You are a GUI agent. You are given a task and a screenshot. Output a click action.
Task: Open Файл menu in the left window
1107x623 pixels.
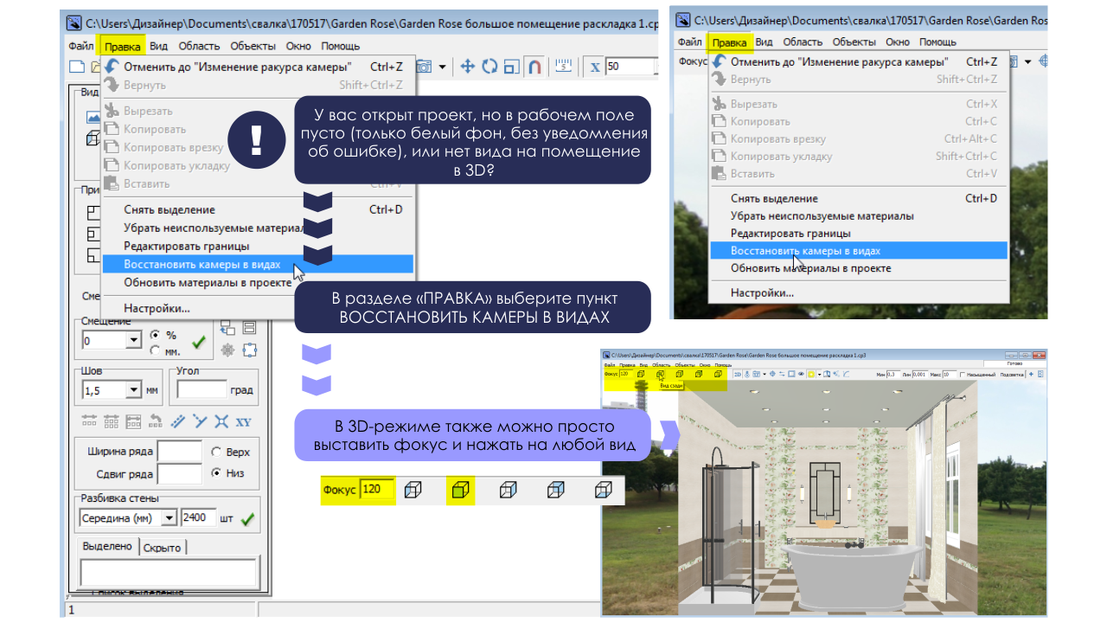pyautogui.click(x=81, y=46)
